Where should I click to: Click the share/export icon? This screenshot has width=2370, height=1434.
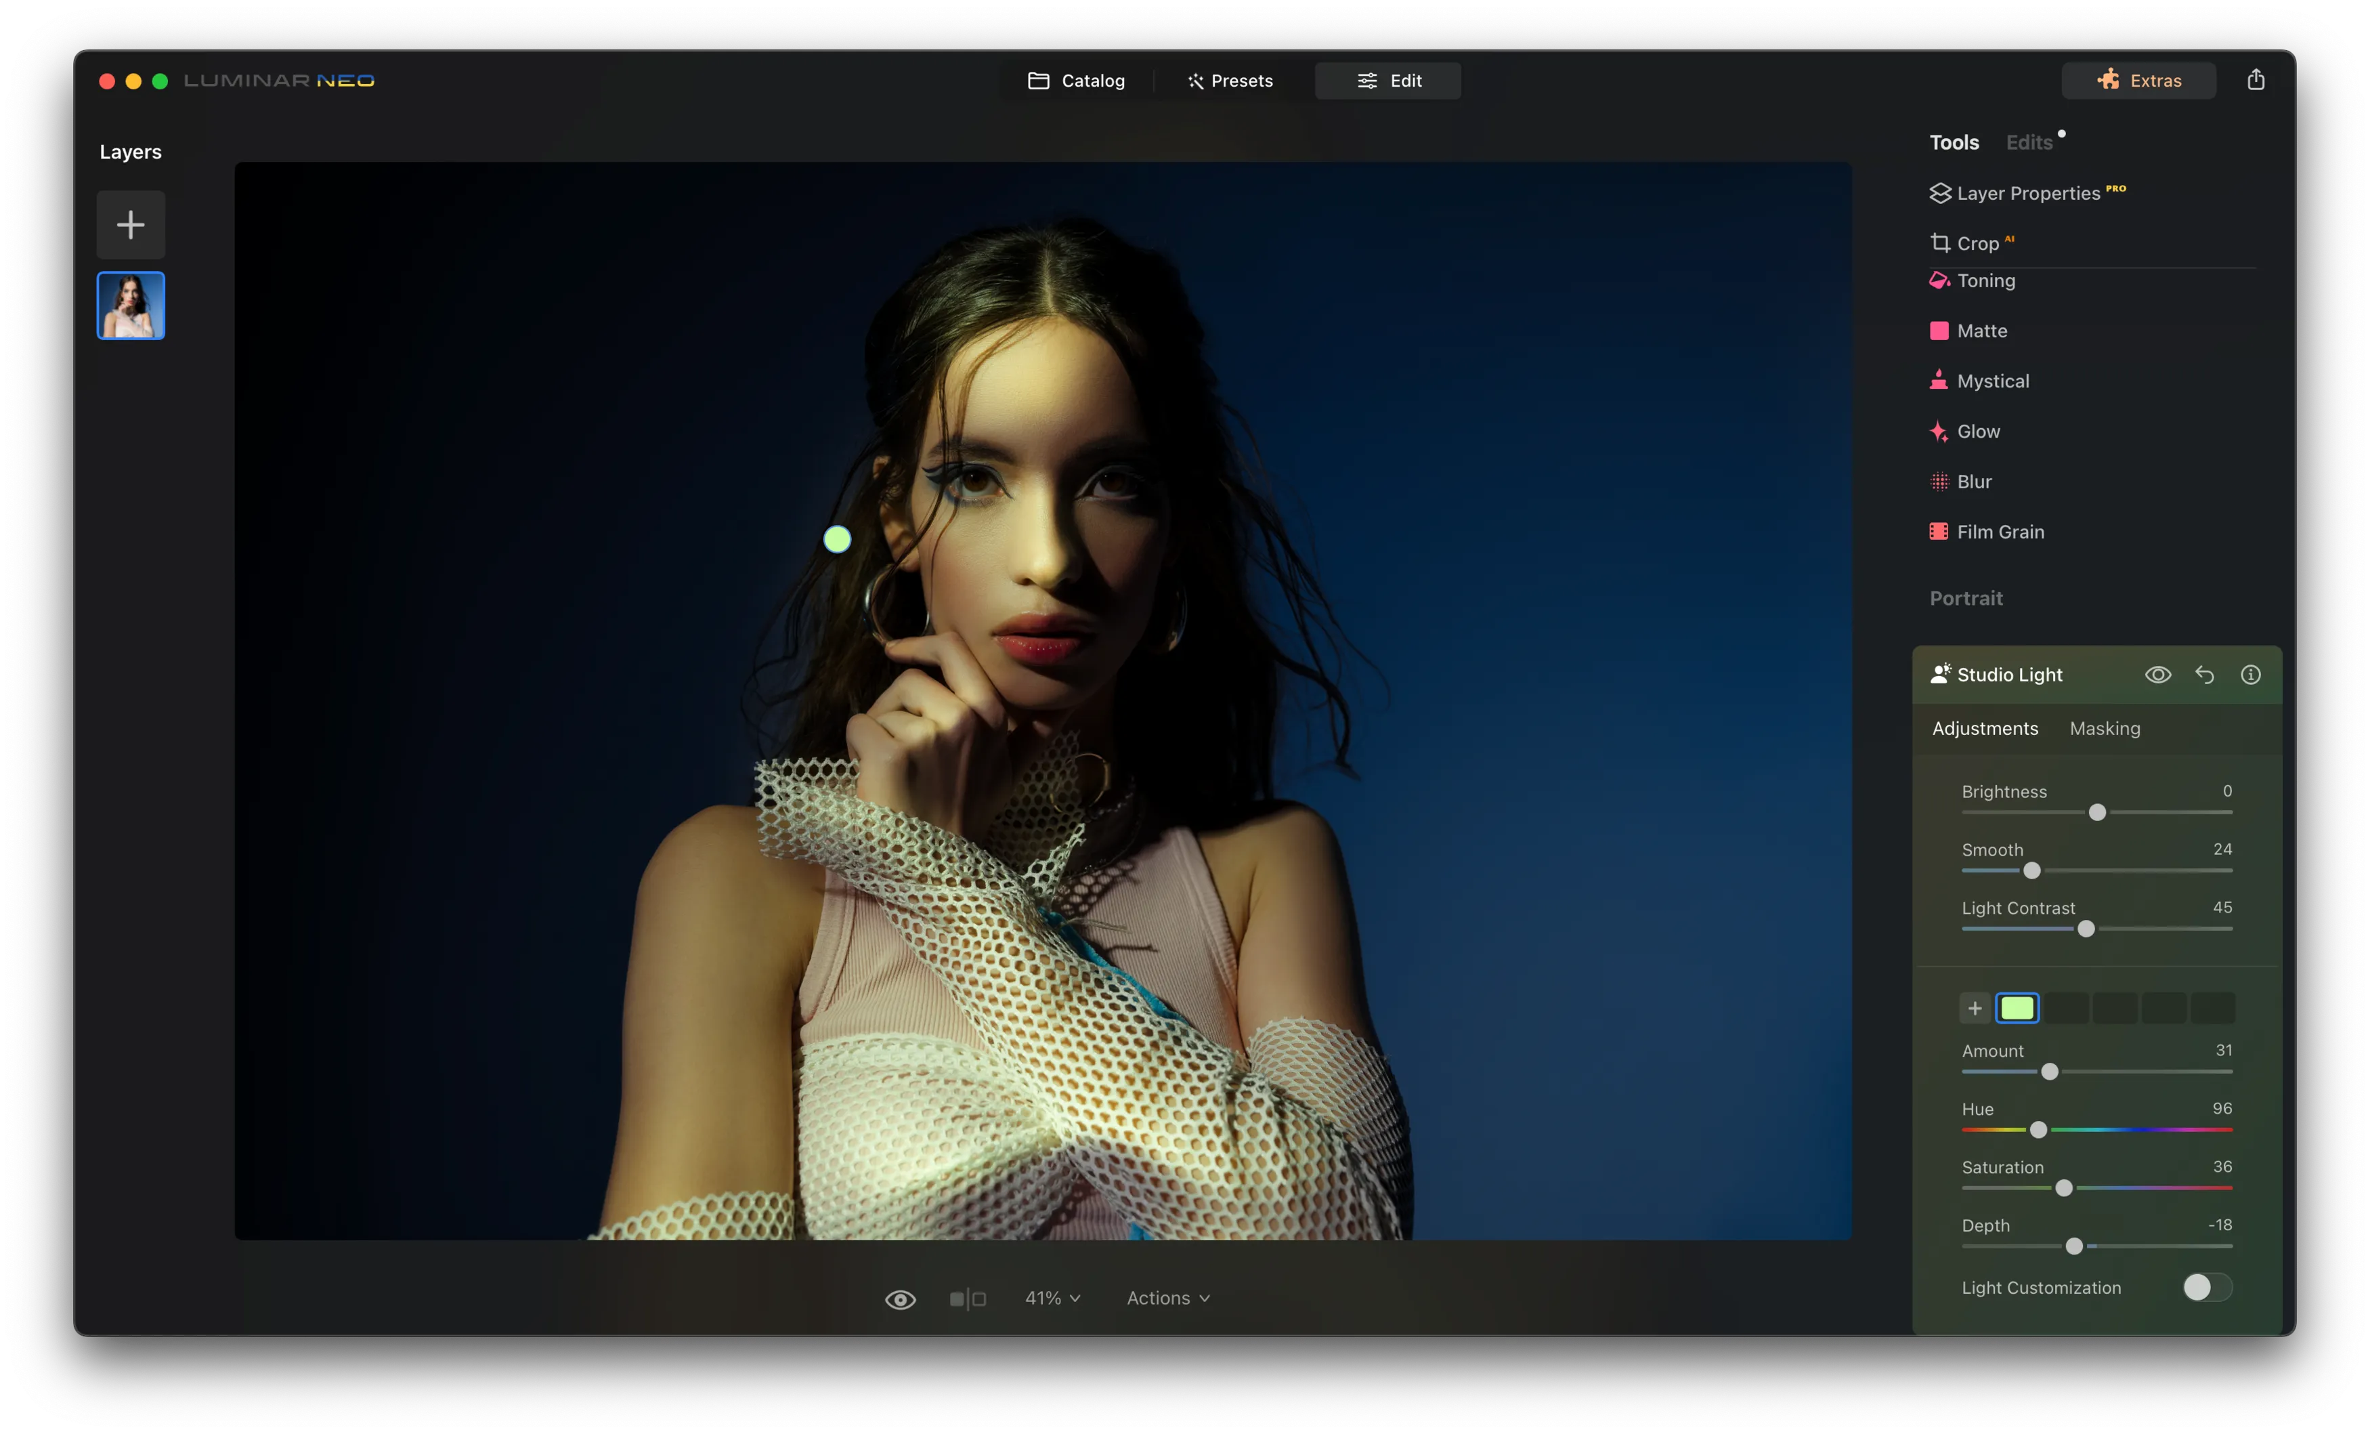point(2255,80)
